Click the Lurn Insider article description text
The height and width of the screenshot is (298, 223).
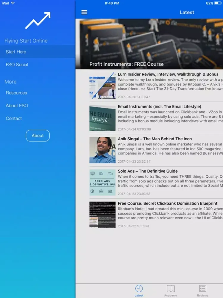[170, 84]
